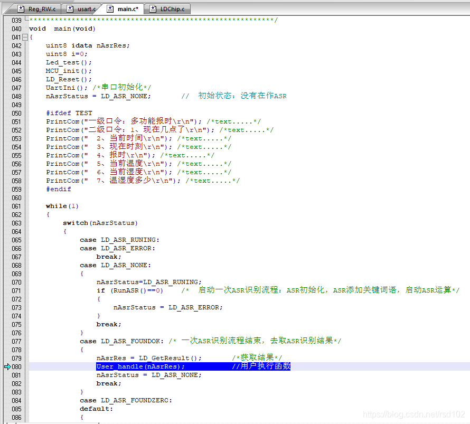Switch to the usart.c tab
Screen dimensions: 470x424
[81, 9]
